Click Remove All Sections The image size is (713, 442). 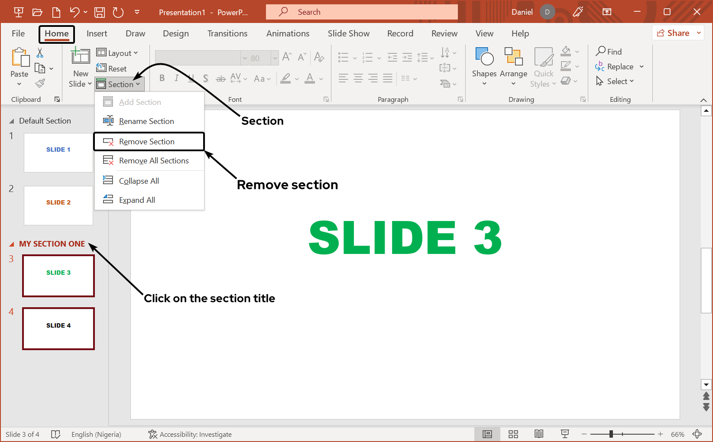(x=154, y=160)
